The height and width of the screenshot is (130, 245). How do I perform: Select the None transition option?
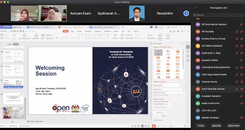[x=158, y=53]
